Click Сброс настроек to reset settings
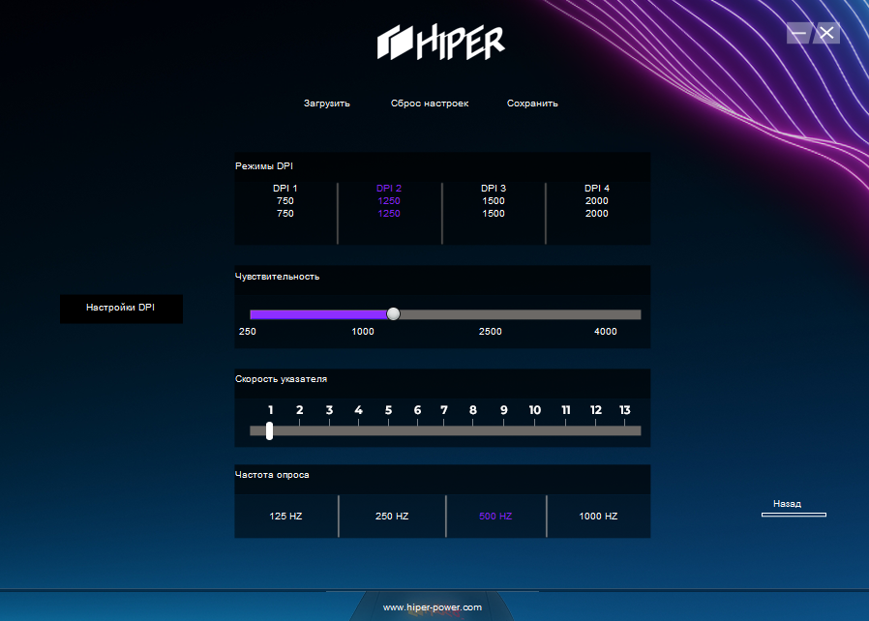Screen dimensions: 869x621 (x=430, y=103)
